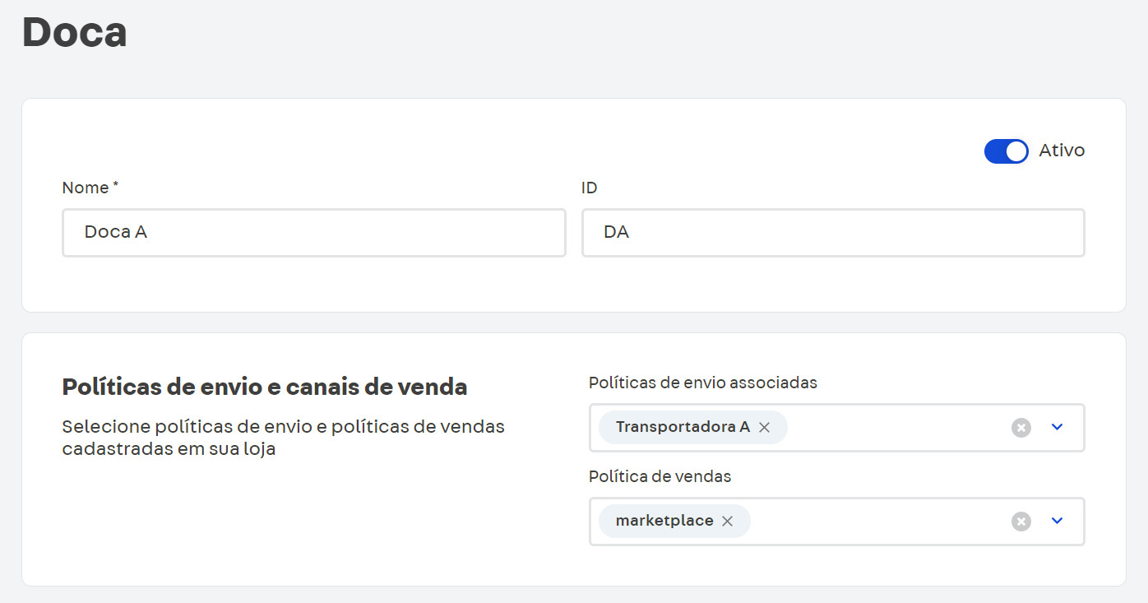1148x603 pixels.
Task: Clear the sales policy using the circular clear icon
Action: [x=1021, y=521]
